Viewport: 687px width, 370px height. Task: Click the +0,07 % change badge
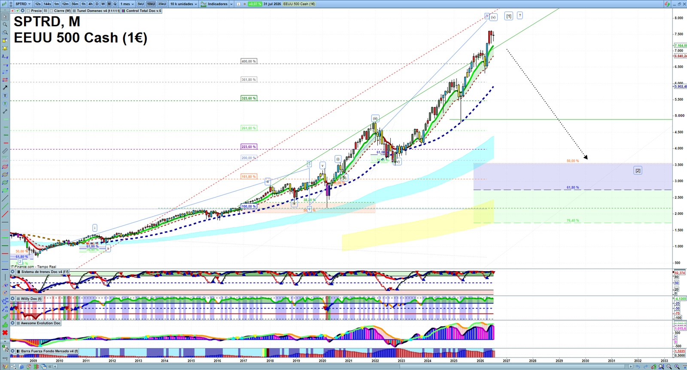point(255,4)
